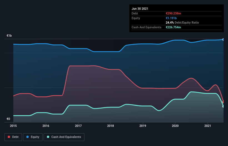Click the Debt label in the tooltip
The width and height of the screenshot is (228, 146).
(x=135, y=13)
